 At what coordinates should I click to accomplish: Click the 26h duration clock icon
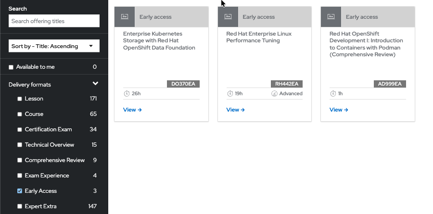pos(127,93)
